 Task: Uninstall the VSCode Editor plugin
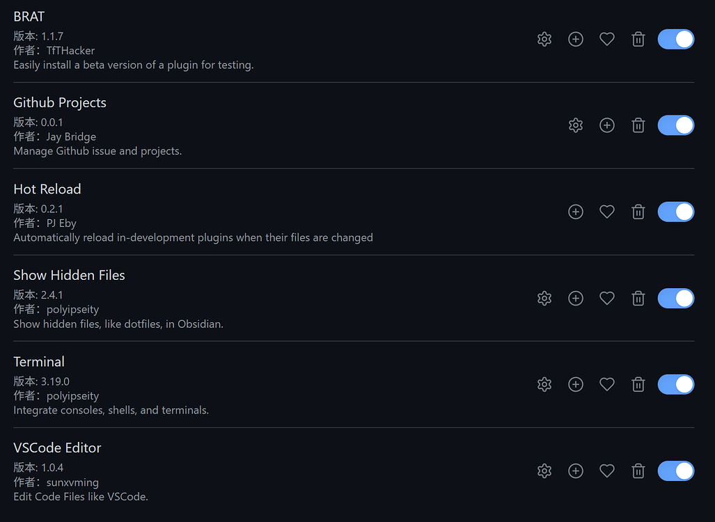[x=638, y=470]
